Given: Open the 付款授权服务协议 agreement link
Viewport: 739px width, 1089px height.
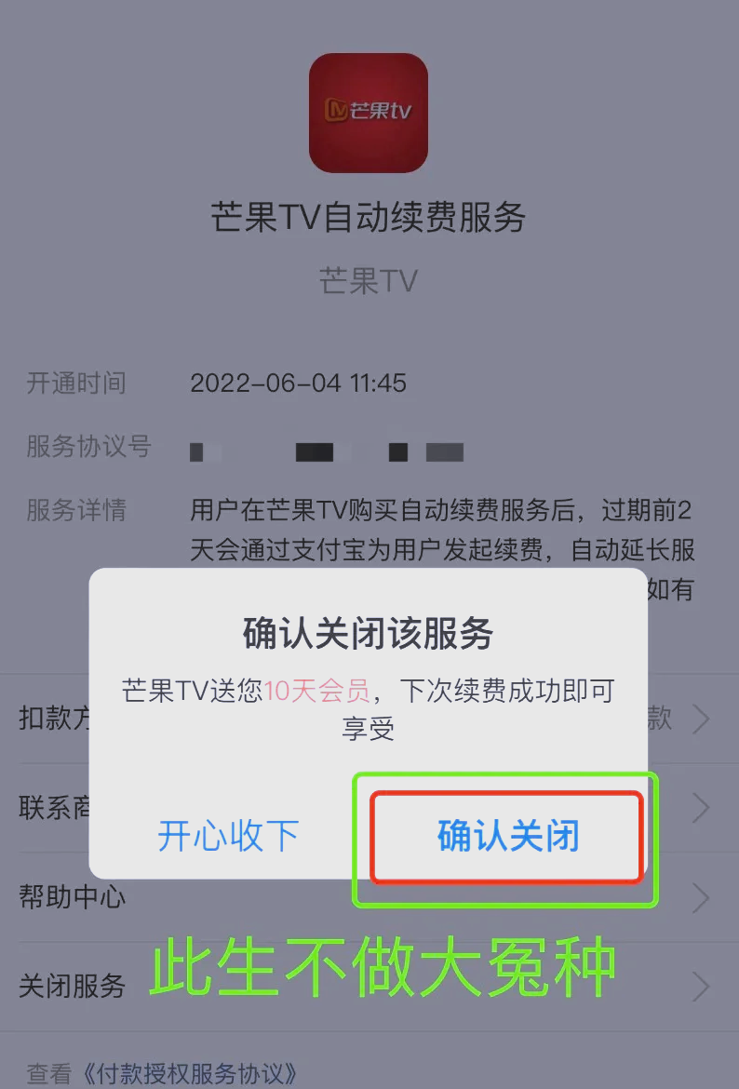Looking at the screenshot, I should click(x=190, y=1074).
